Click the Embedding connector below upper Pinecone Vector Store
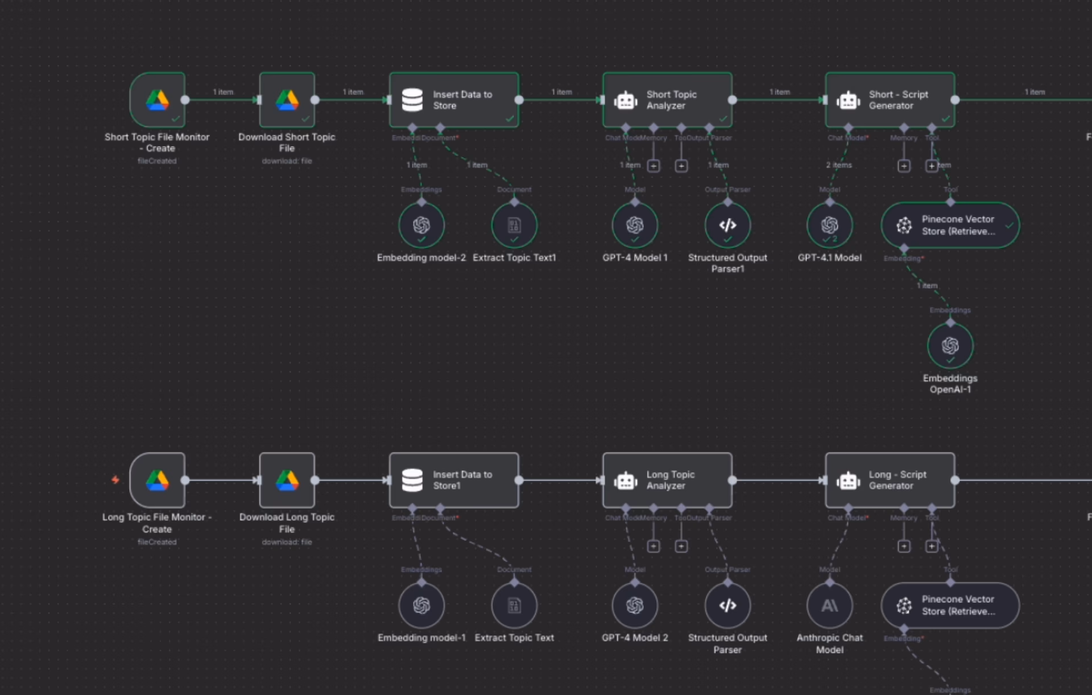 pos(904,249)
